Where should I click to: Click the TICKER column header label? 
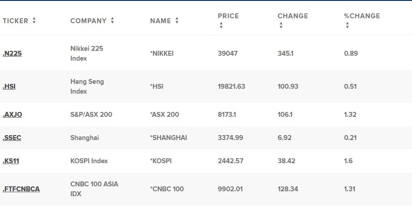click(15, 21)
